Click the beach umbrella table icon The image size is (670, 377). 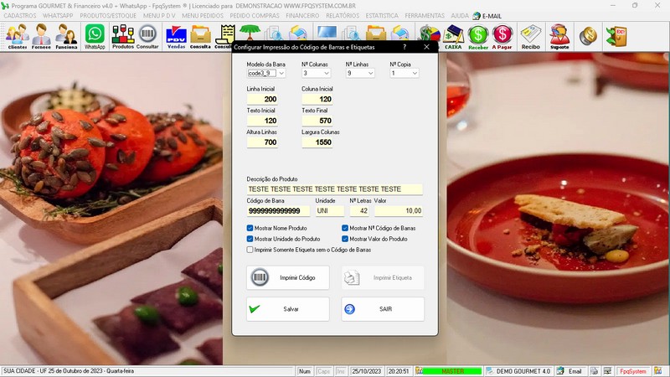pos(250,32)
